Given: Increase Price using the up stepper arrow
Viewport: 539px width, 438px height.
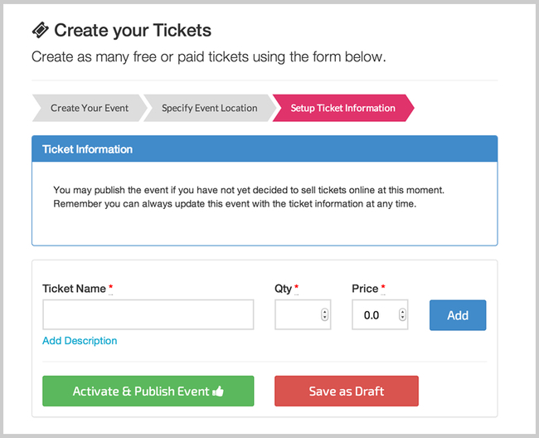Looking at the screenshot, I should click(402, 312).
